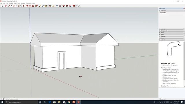Open File Explorer from taskbar
Screen dimensions: 185x104
point(59,102)
